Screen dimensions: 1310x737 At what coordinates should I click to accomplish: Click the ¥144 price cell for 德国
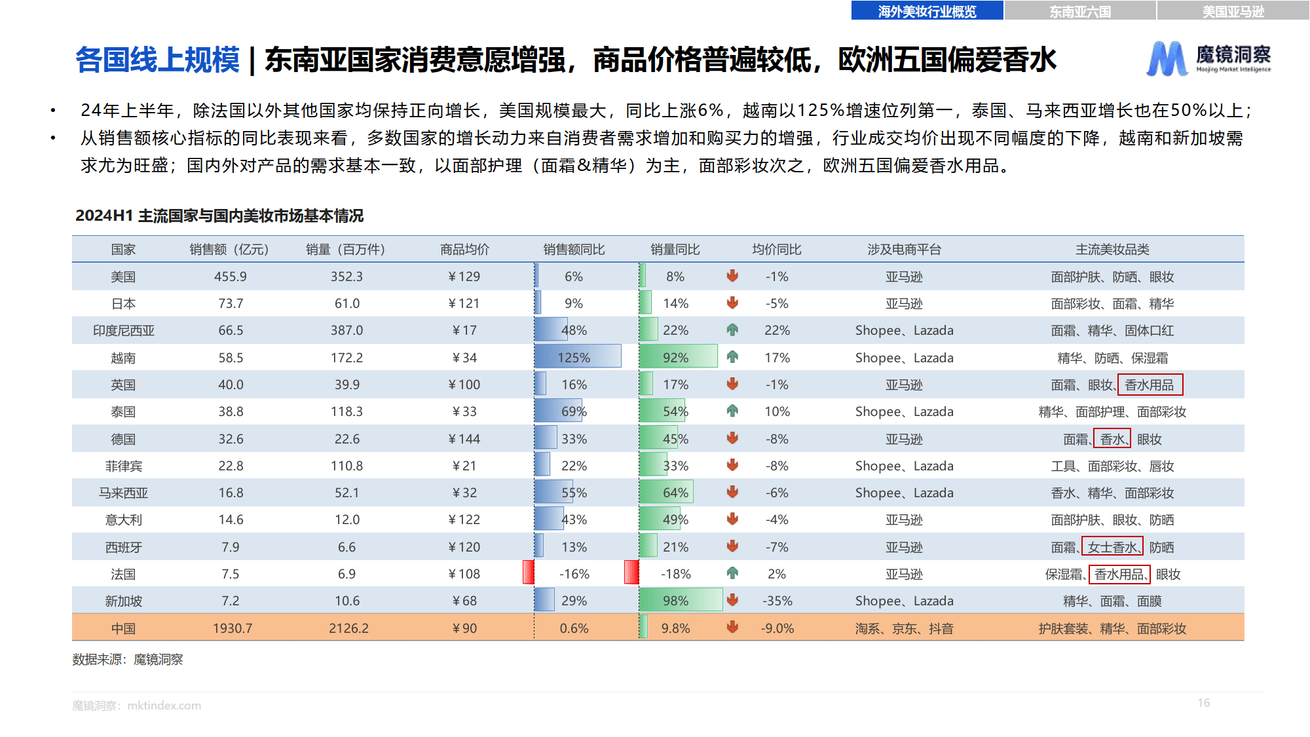click(464, 439)
